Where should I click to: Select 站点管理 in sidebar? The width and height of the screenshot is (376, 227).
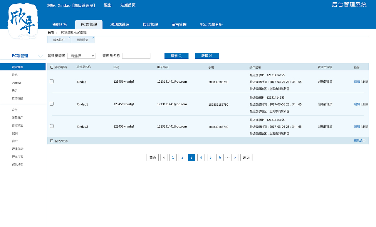click(x=23, y=67)
